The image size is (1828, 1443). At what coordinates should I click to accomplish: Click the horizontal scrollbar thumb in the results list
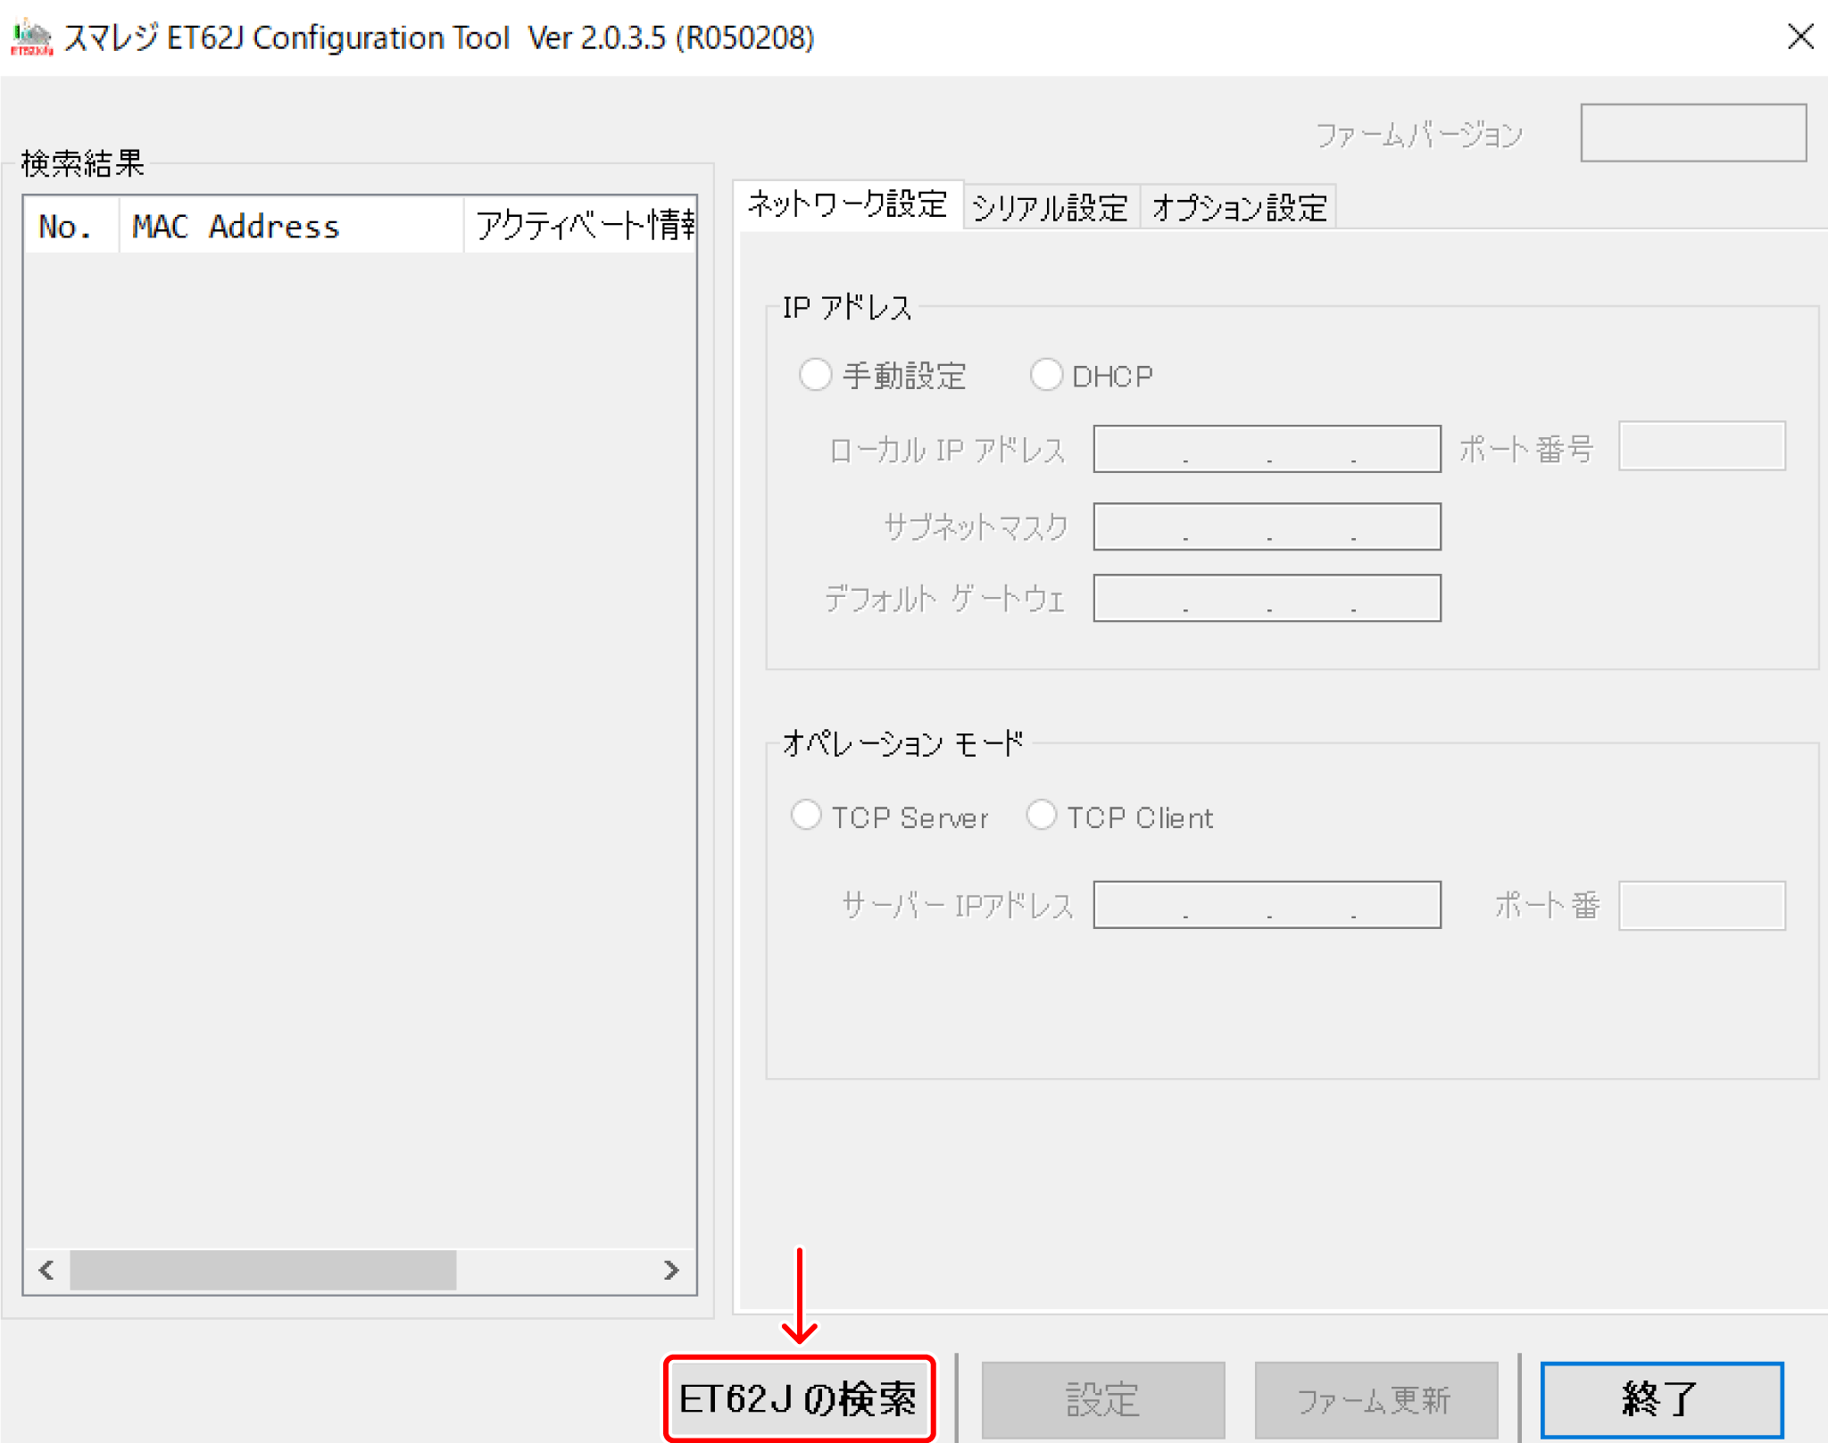point(263,1270)
